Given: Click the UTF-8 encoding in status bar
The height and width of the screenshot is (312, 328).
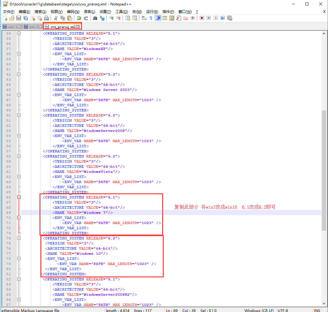Looking at the screenshot, I should pos(283,310).
